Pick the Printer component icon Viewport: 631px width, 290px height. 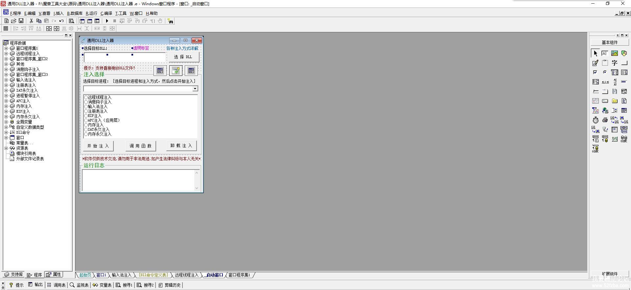pos(605,120)
